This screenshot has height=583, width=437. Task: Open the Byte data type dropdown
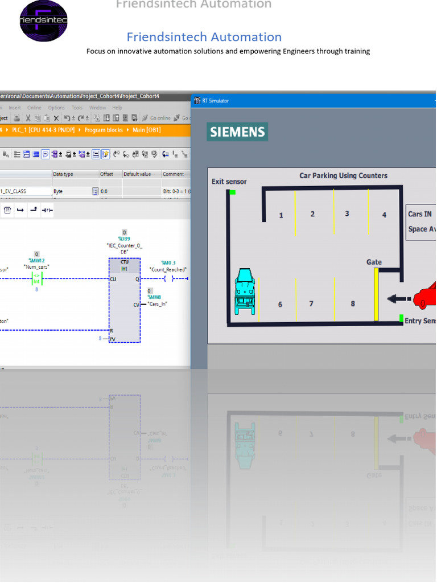click(95, 192)
